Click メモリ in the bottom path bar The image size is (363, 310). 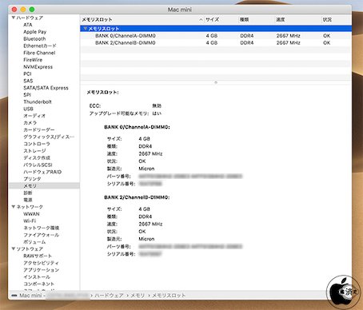pos(138,296)
